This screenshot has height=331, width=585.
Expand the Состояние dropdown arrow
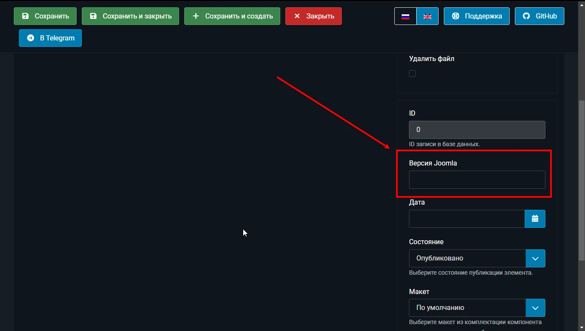(x=535, y=258)
